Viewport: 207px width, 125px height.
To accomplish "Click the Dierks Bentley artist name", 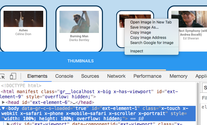I will click(79, 40).
